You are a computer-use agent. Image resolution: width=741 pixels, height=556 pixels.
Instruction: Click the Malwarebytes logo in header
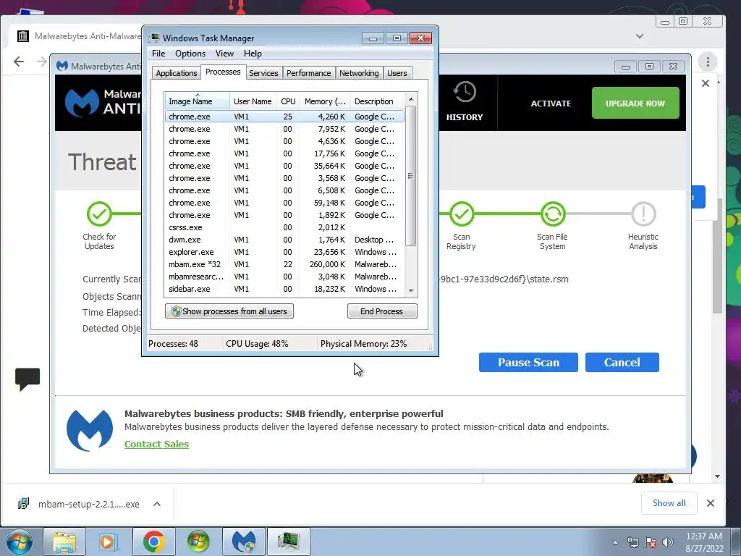(82, 101)
